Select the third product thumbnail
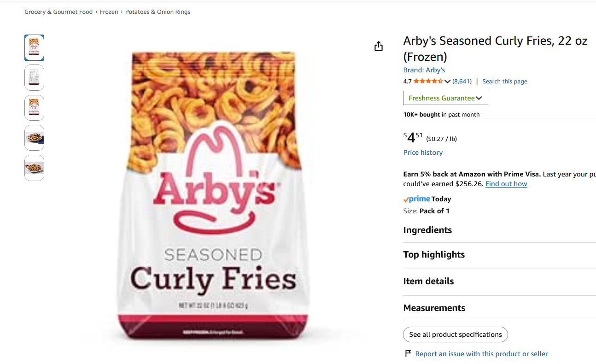Screen dimensions: 596x364 click(35, 108)
